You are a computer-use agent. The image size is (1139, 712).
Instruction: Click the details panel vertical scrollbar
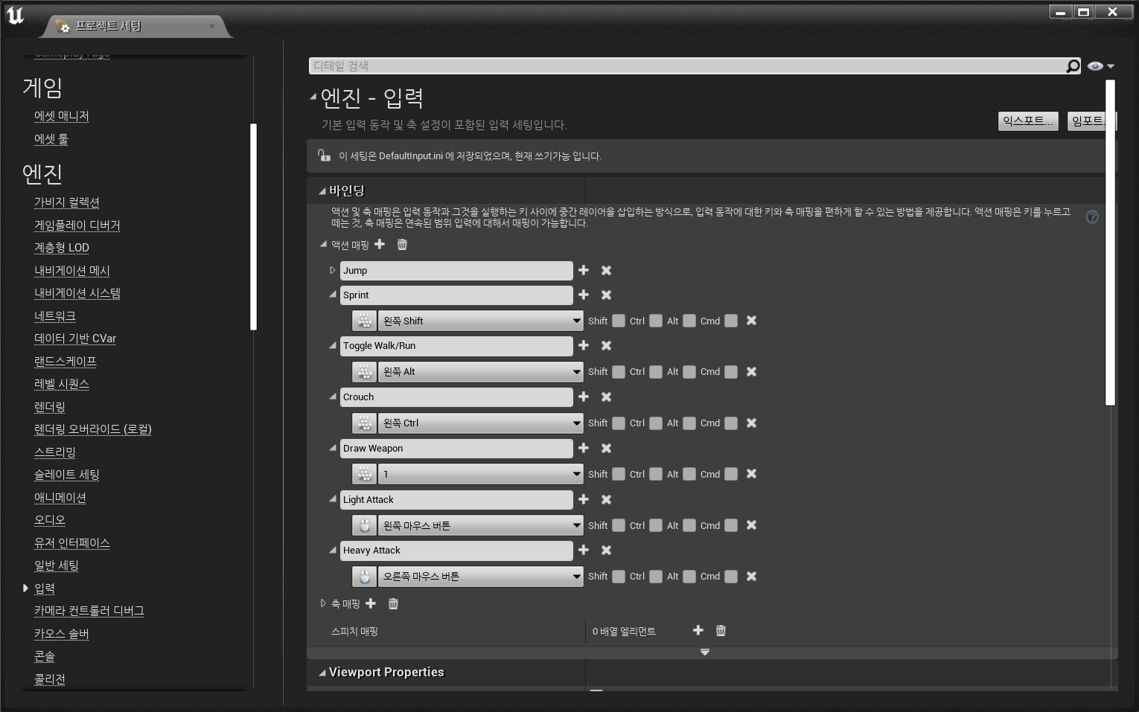(1111, 243)
